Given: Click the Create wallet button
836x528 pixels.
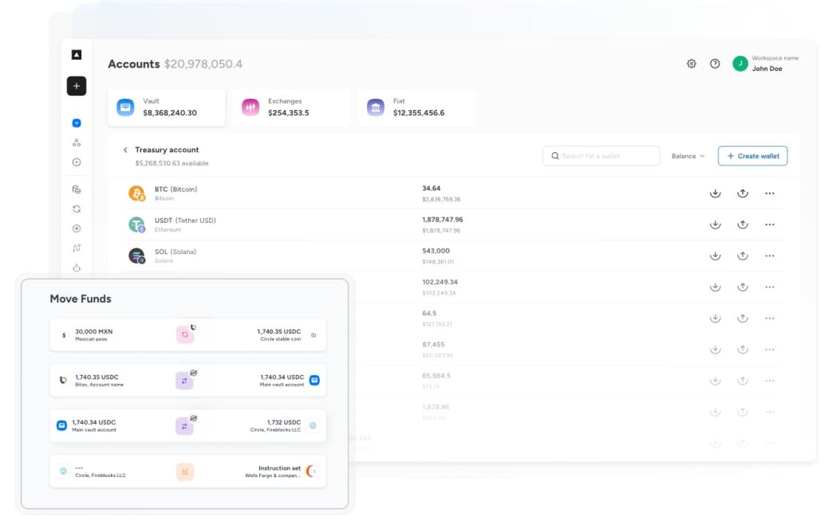Looking at the screenshot, I should point(752,156).
